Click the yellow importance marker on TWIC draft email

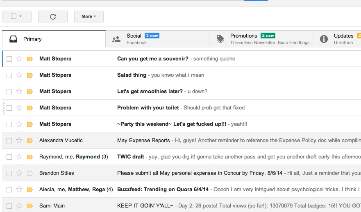[x=30, y=157]
